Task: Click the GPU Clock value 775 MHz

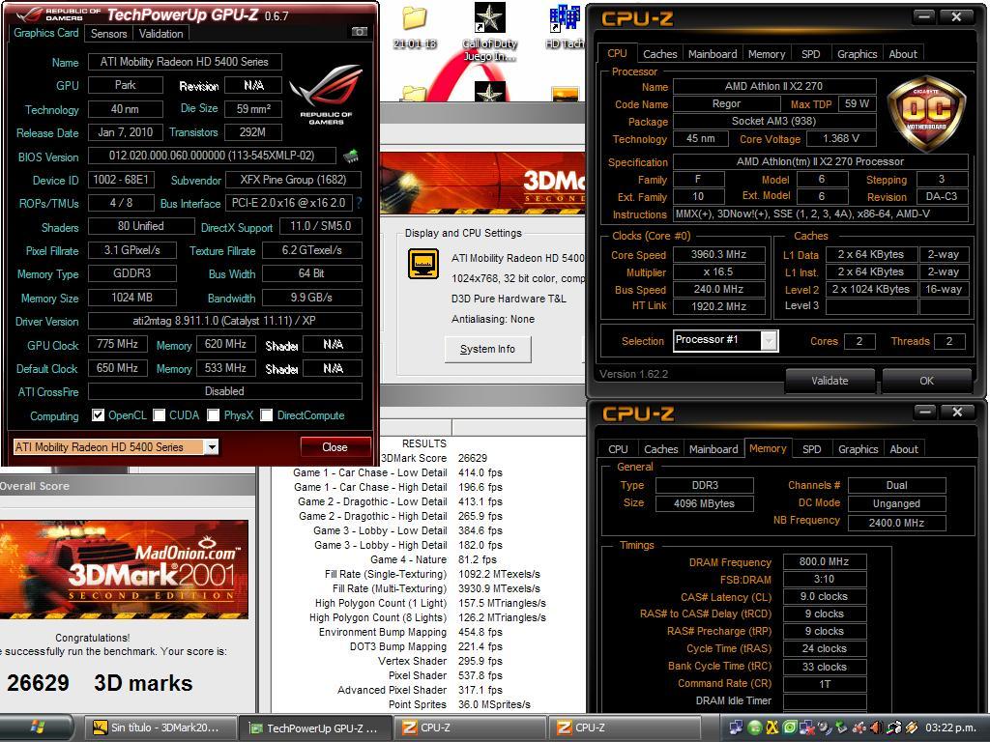Action: (117, 344)
